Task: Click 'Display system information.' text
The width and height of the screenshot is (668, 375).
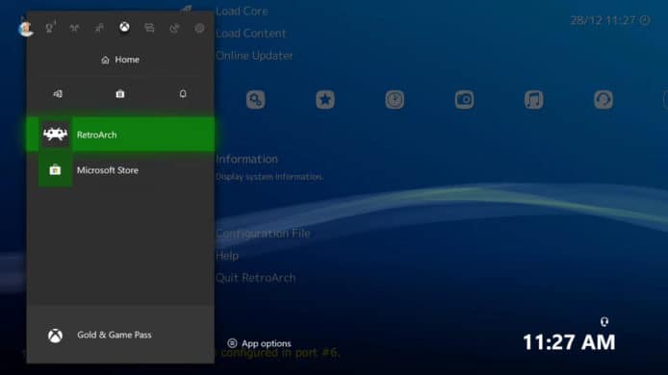Action: 270,177
